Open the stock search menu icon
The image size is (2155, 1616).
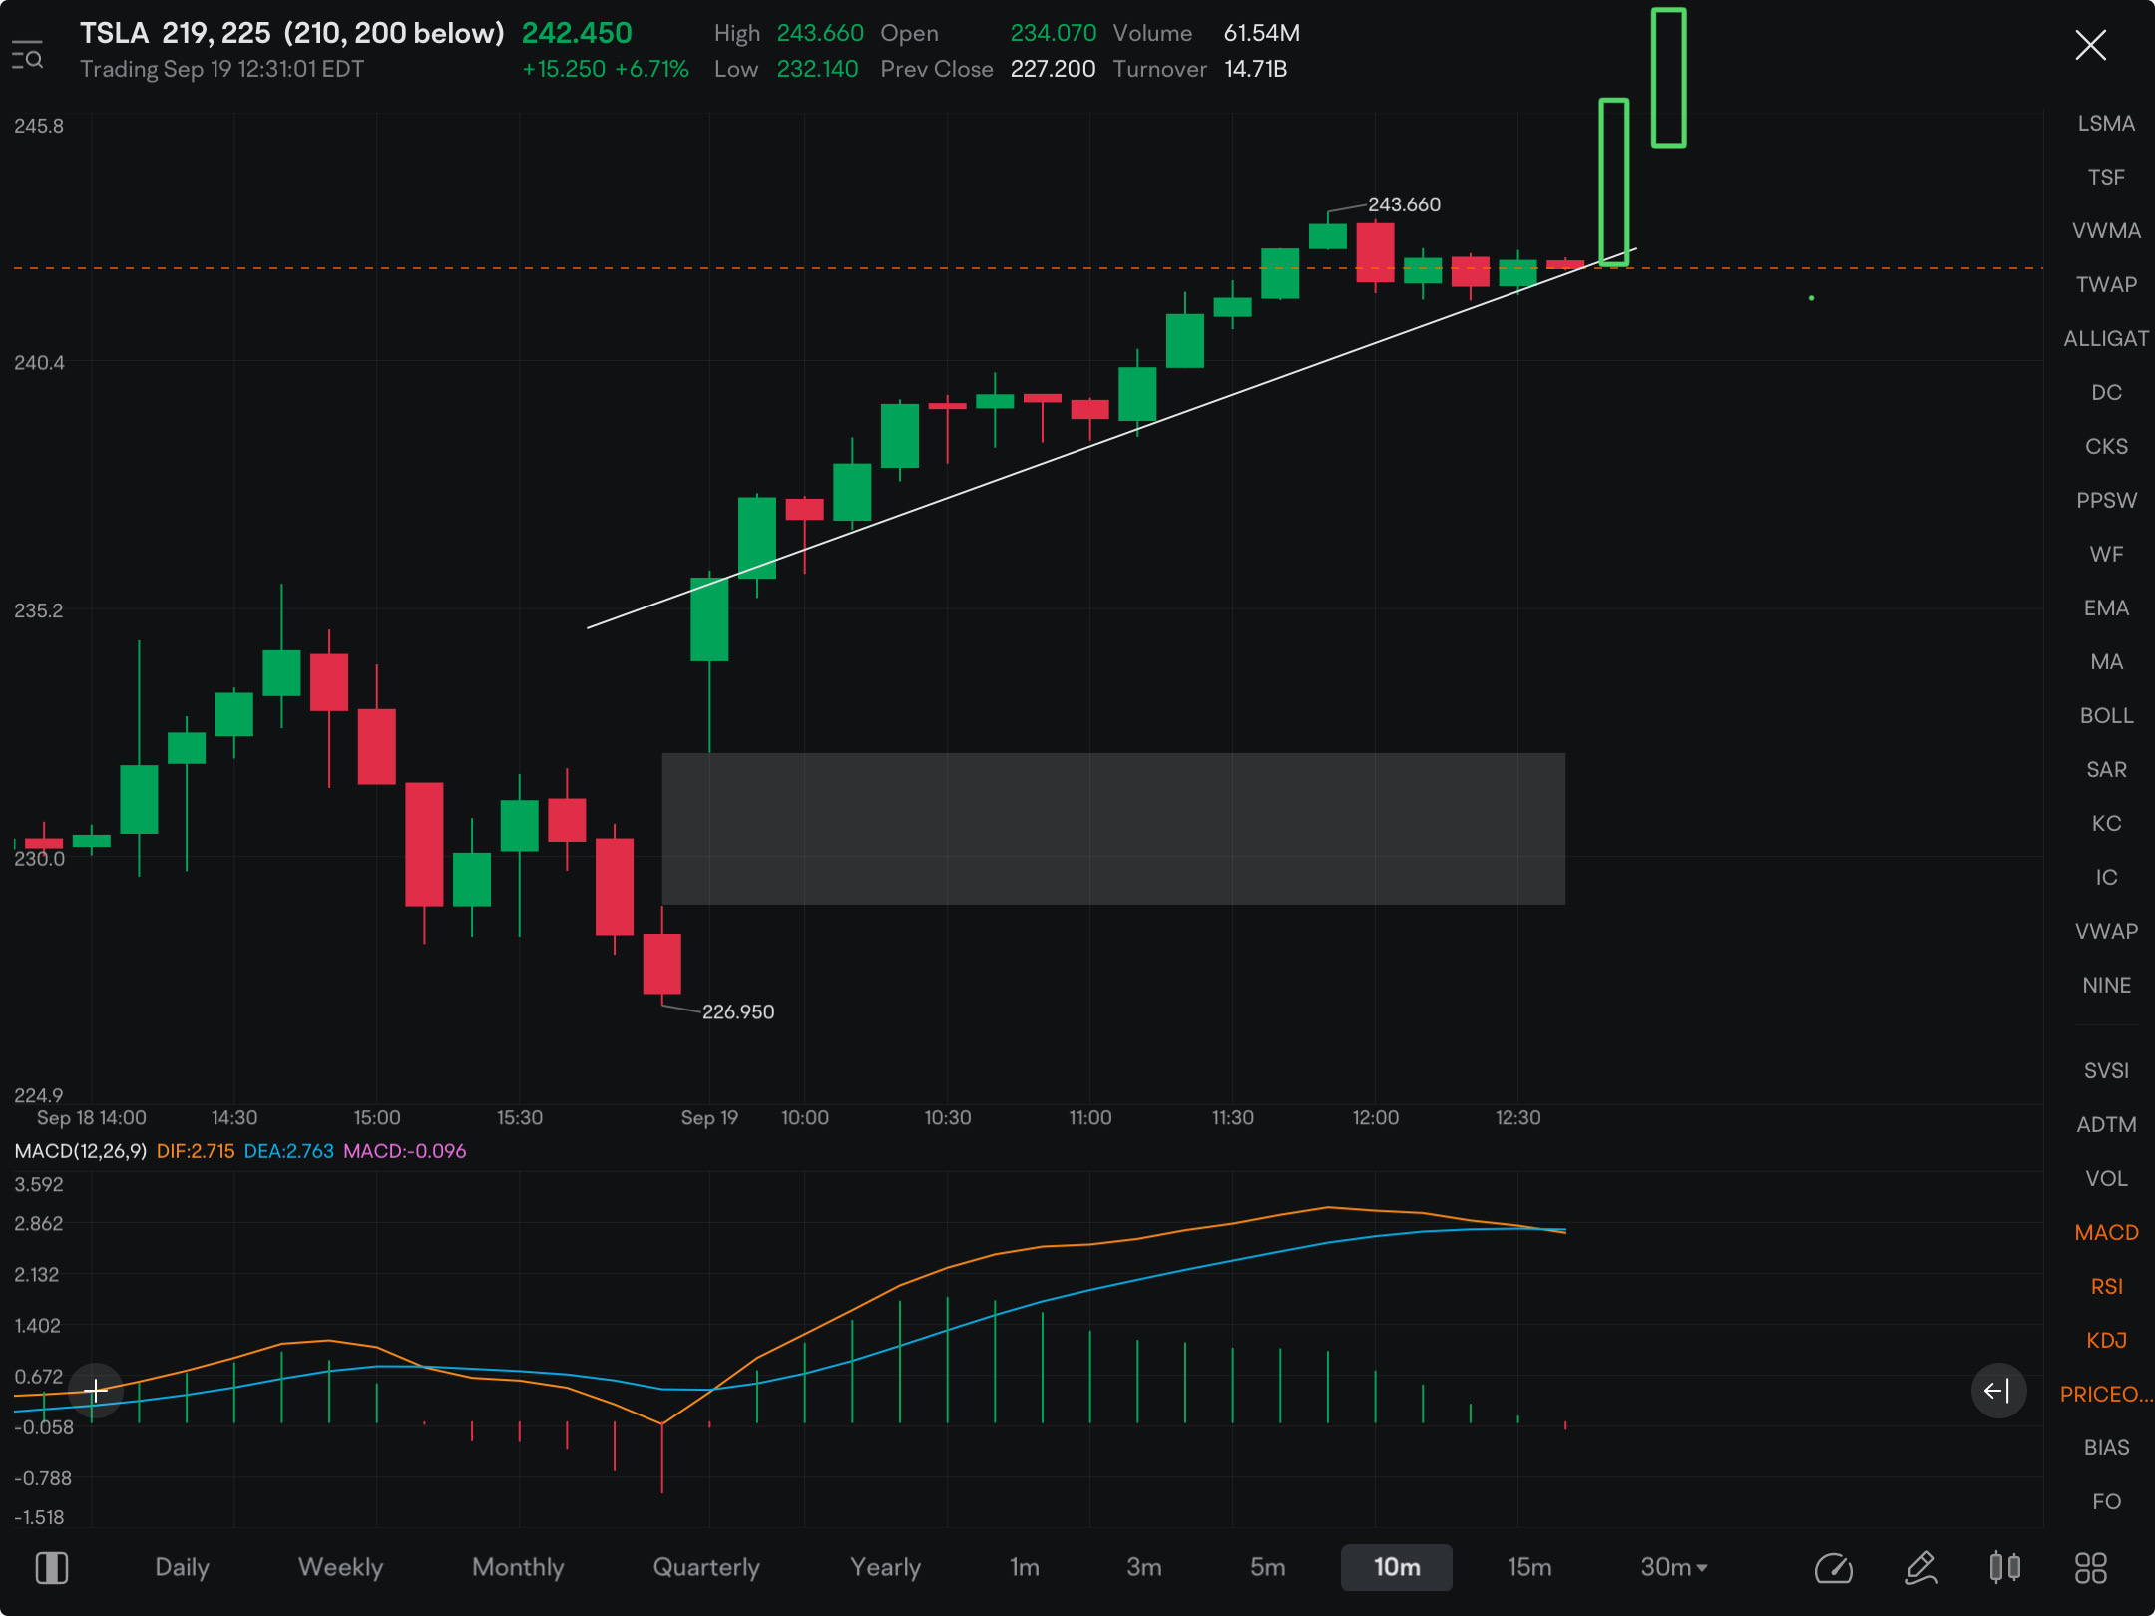[28, 55]
